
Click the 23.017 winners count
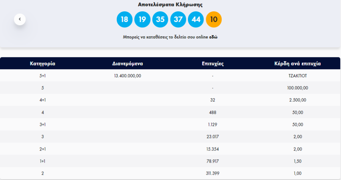point(213,137)
